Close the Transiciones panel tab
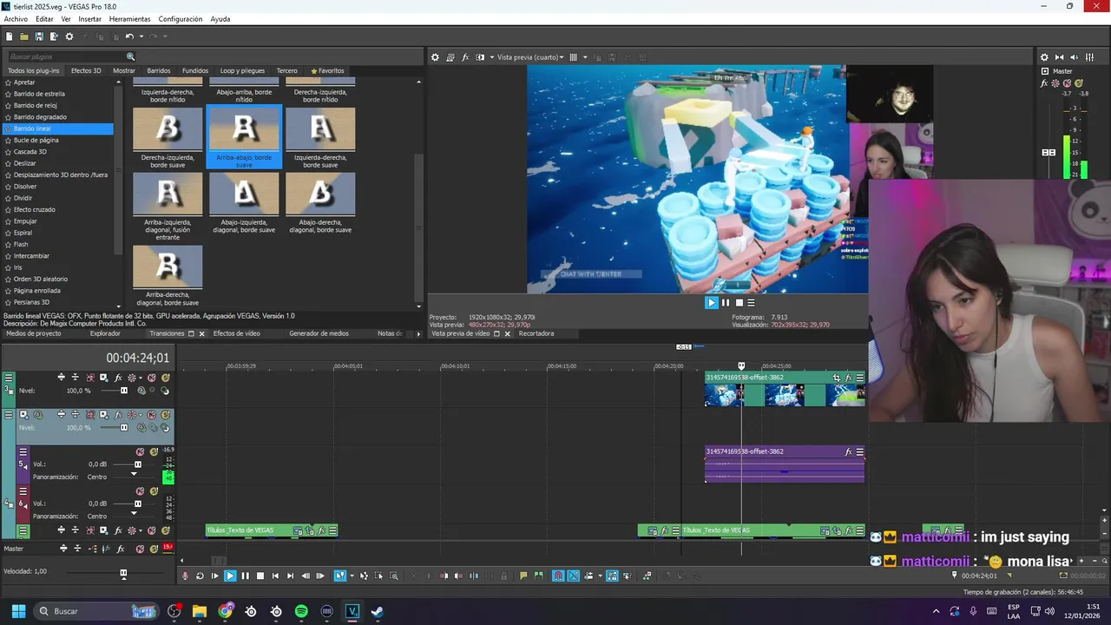Viewport: 1111px width, 625px height. click(202, 334)
